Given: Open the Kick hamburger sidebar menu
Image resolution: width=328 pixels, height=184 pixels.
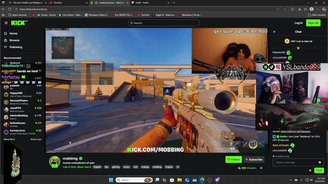Looking at the screenshot, I should click(x=6, y=23).
